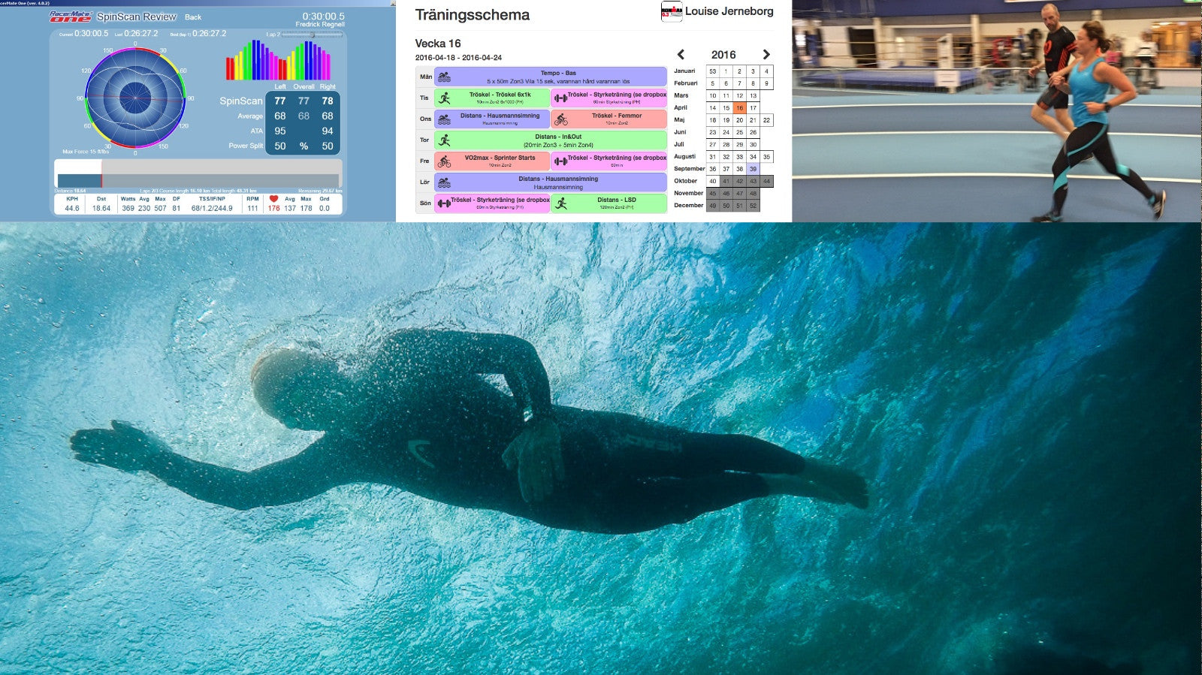Open Saturday's Distans - Hausmannsimning session
The height and width of the screenshot is (675, 1202).
(x=557, y=182)
